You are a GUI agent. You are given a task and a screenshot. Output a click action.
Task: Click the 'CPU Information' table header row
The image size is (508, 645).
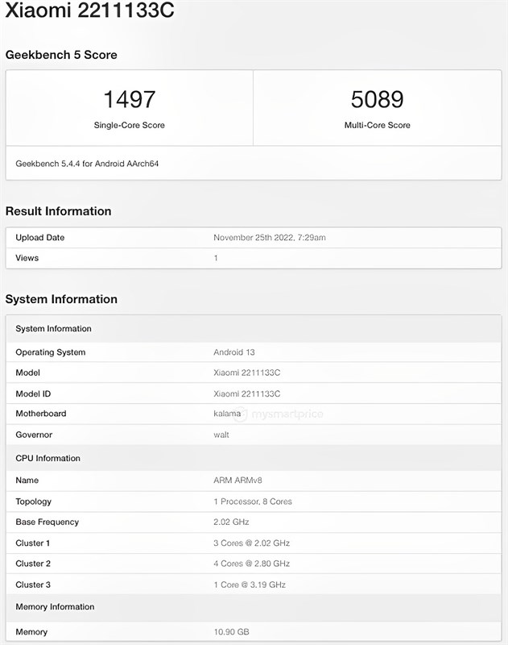tap(254, 458)
